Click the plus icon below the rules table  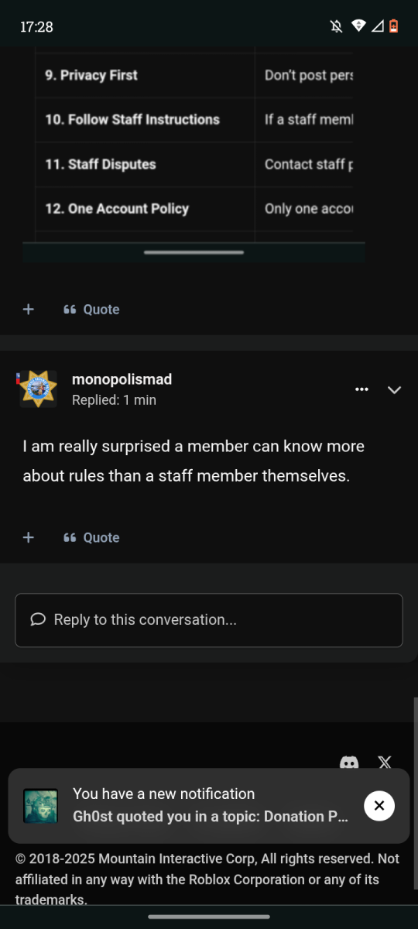pyautogui.click(x=29, y=309)
